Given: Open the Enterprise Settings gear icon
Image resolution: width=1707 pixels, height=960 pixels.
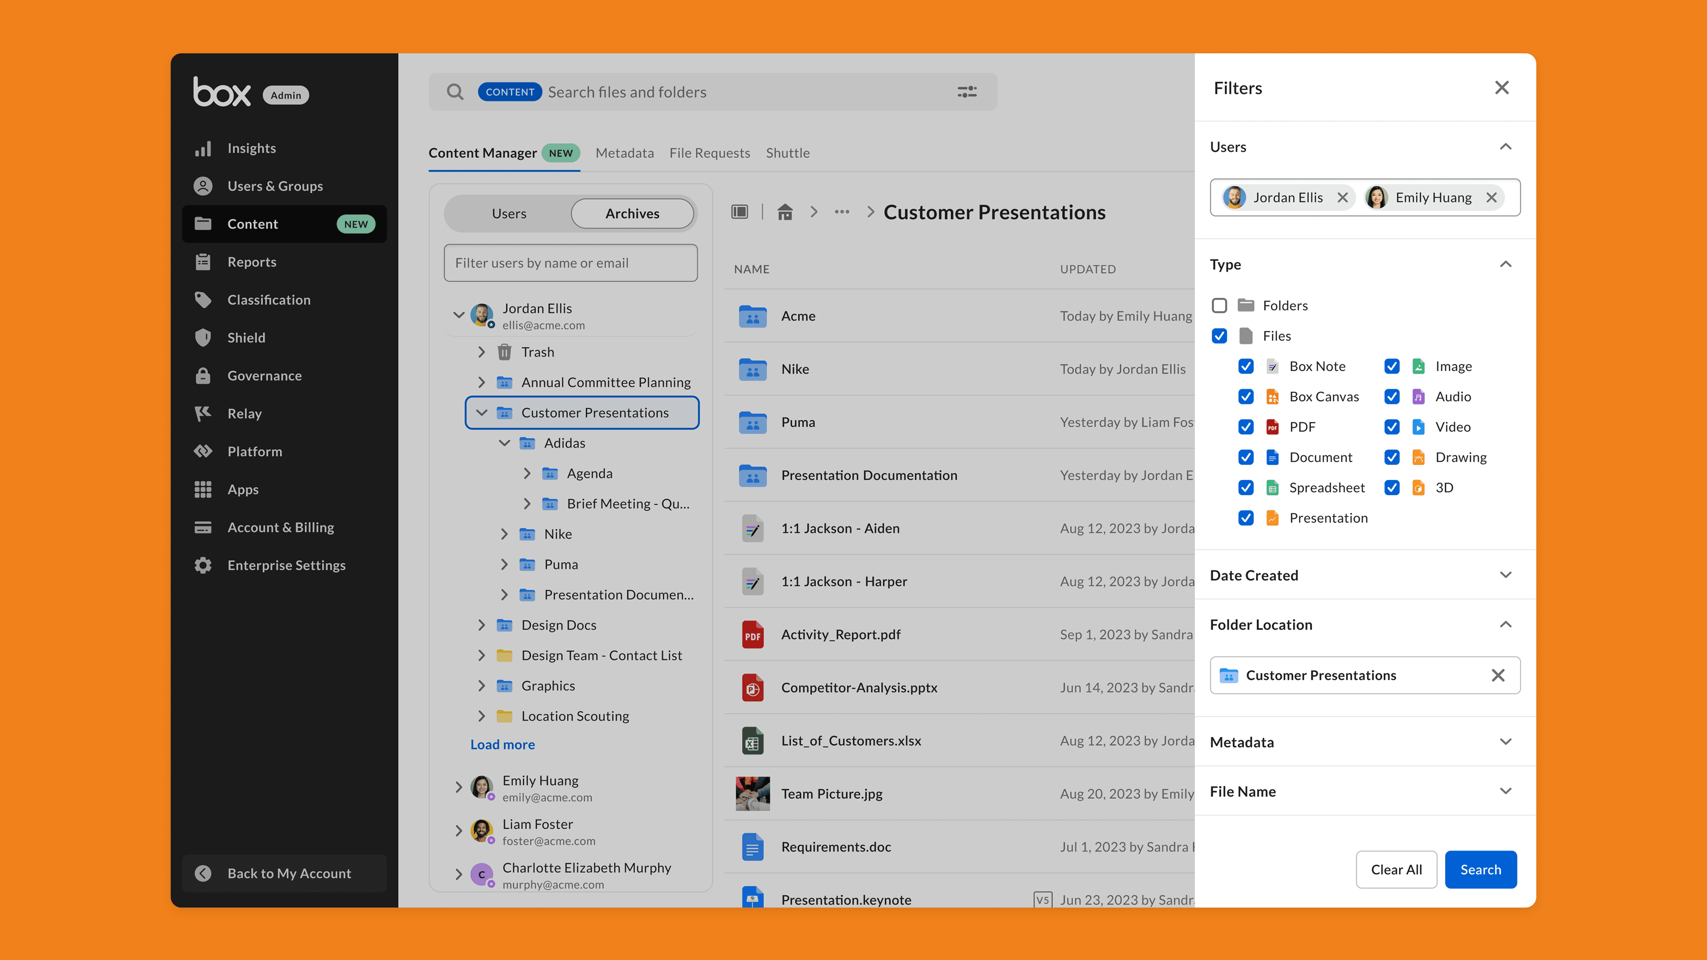Looking at the screenshot, I should tap(203, 565).
